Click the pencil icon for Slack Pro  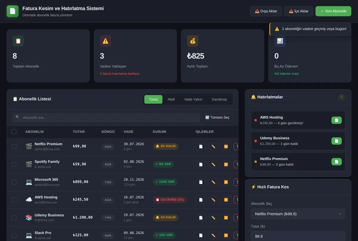[x=213, y=235]
